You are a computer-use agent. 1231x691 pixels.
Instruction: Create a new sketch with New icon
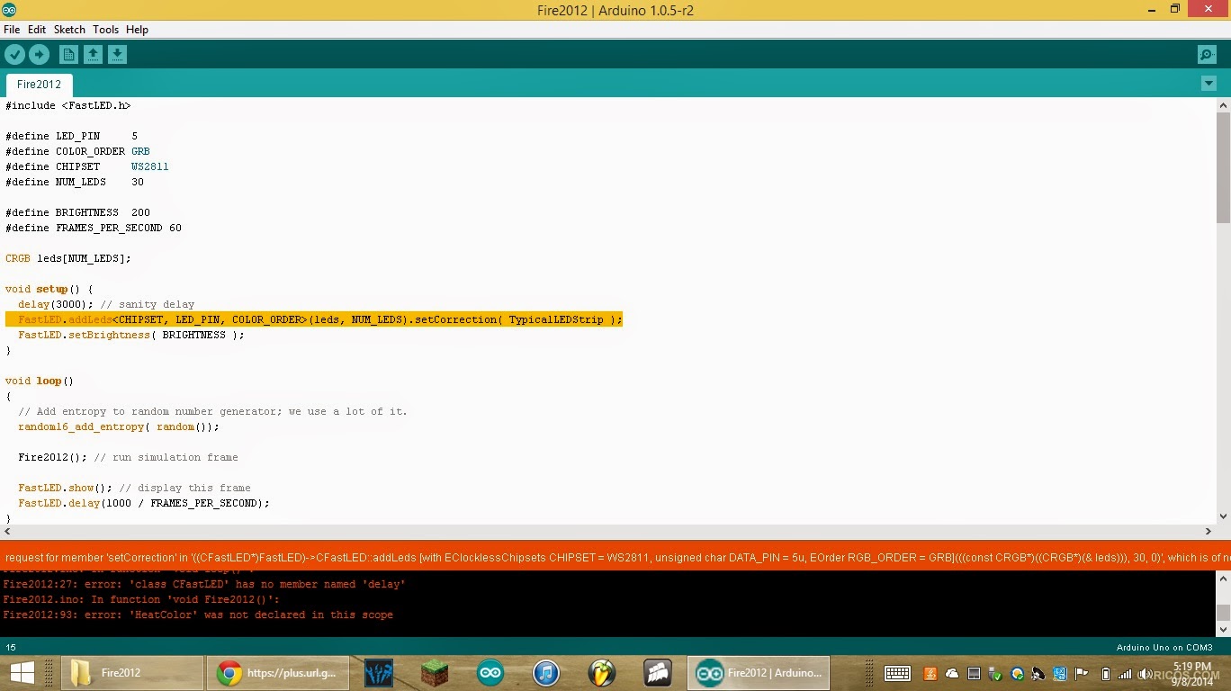(x=68, y=55)
